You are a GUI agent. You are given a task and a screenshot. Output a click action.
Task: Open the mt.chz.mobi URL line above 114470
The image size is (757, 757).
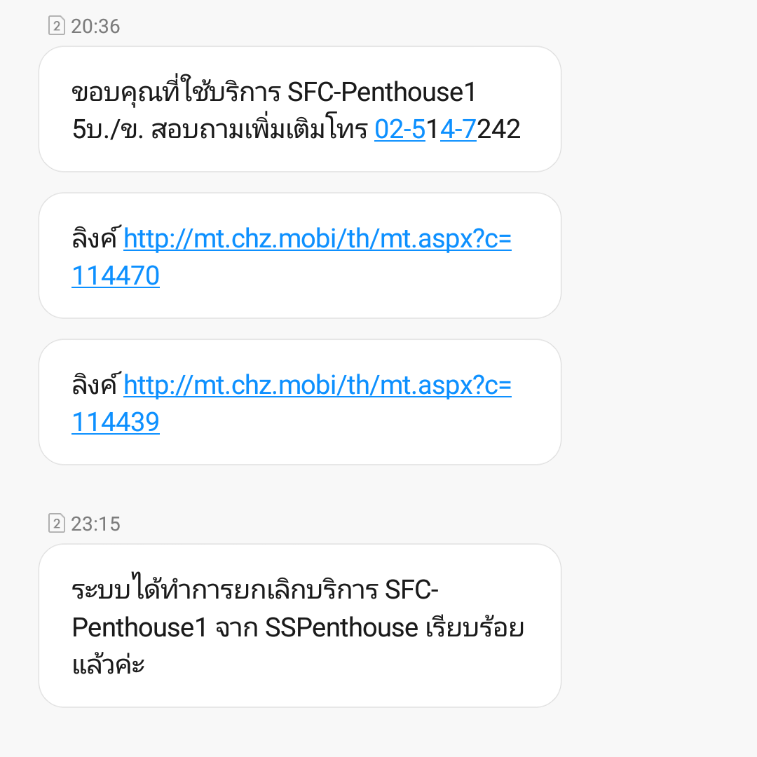tap(318, 239)
